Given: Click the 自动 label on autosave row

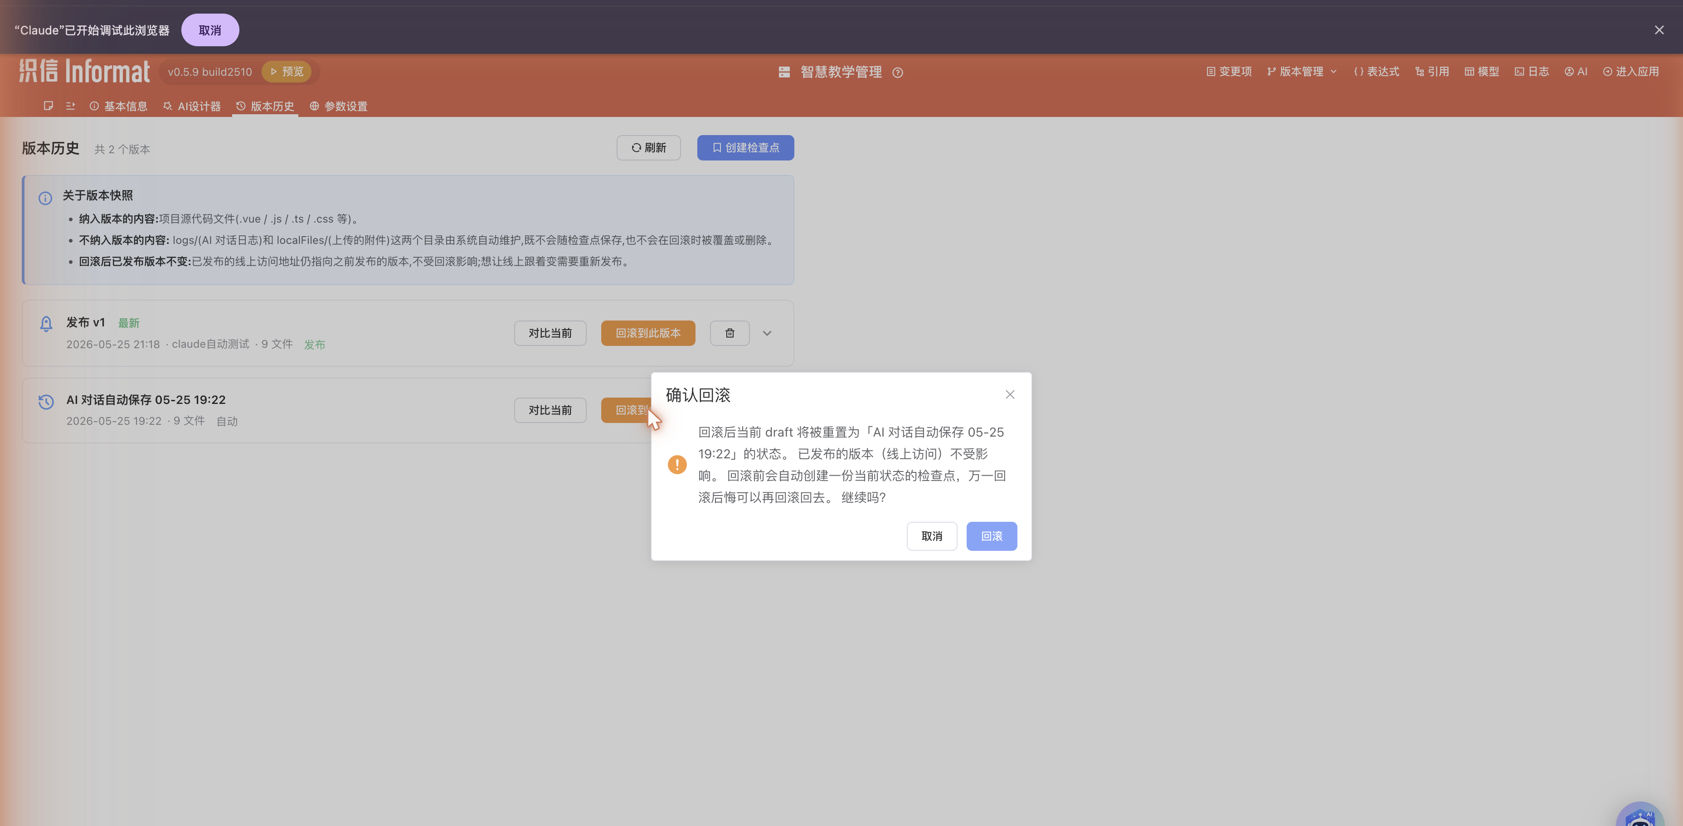Looking at the screenshot, I should (x=227, y=422).
